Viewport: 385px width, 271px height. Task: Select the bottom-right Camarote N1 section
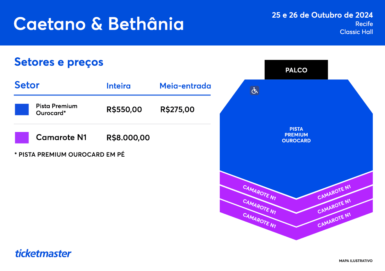pos(334,218)
